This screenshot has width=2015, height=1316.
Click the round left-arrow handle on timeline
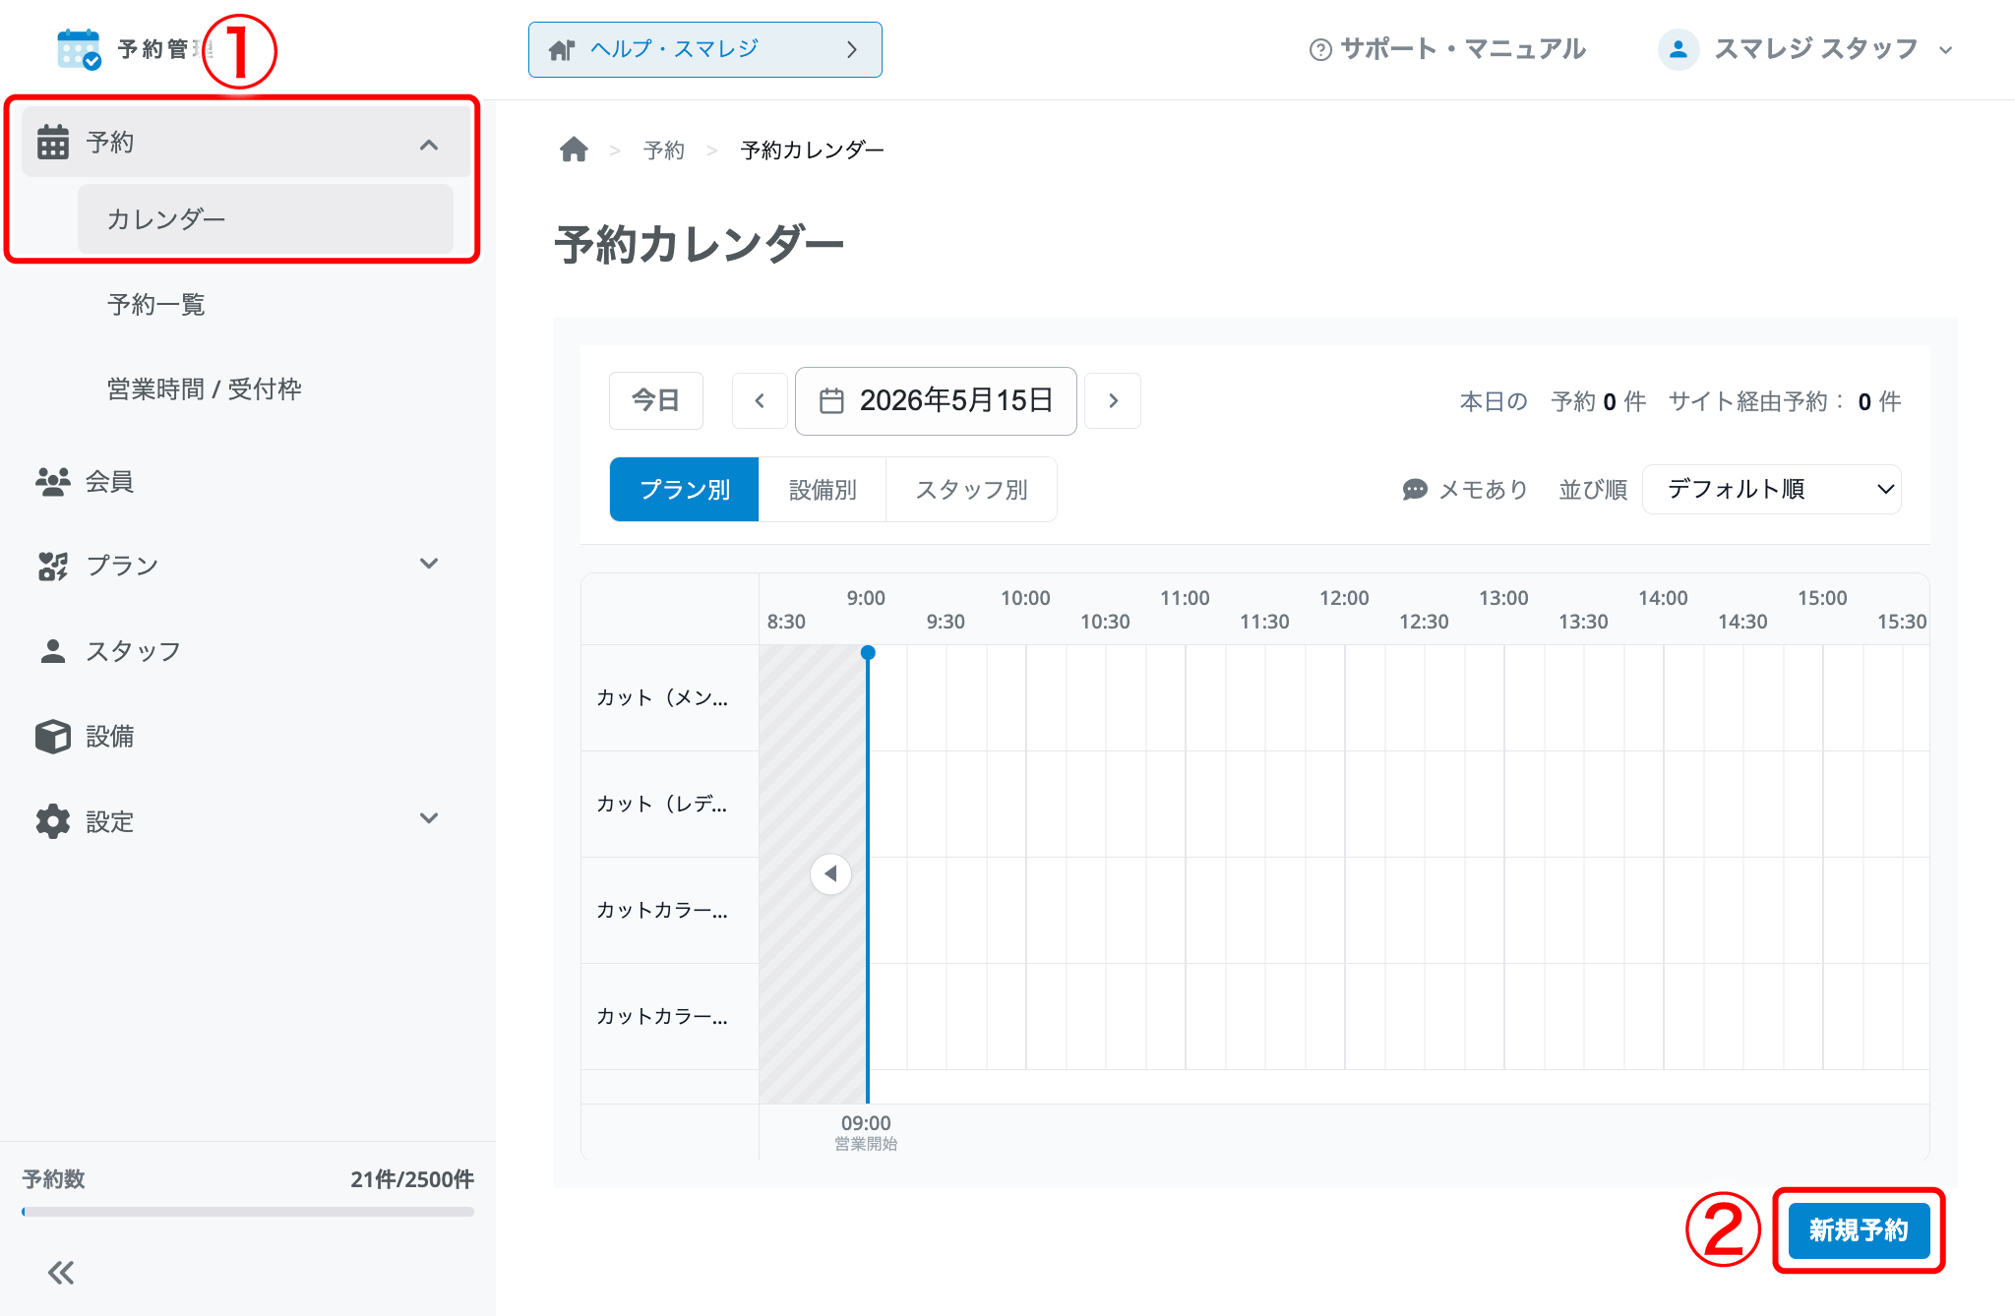click(830, 873)
